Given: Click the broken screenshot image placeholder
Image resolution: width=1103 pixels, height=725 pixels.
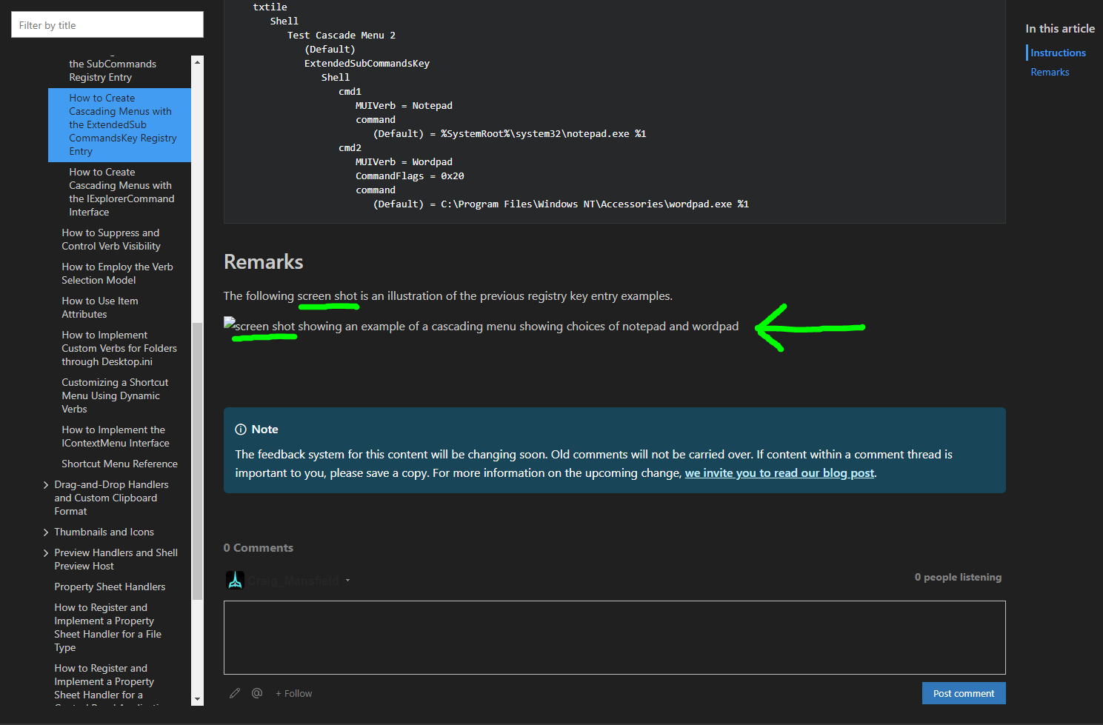Looking at the screenshot, I should 227,325.
